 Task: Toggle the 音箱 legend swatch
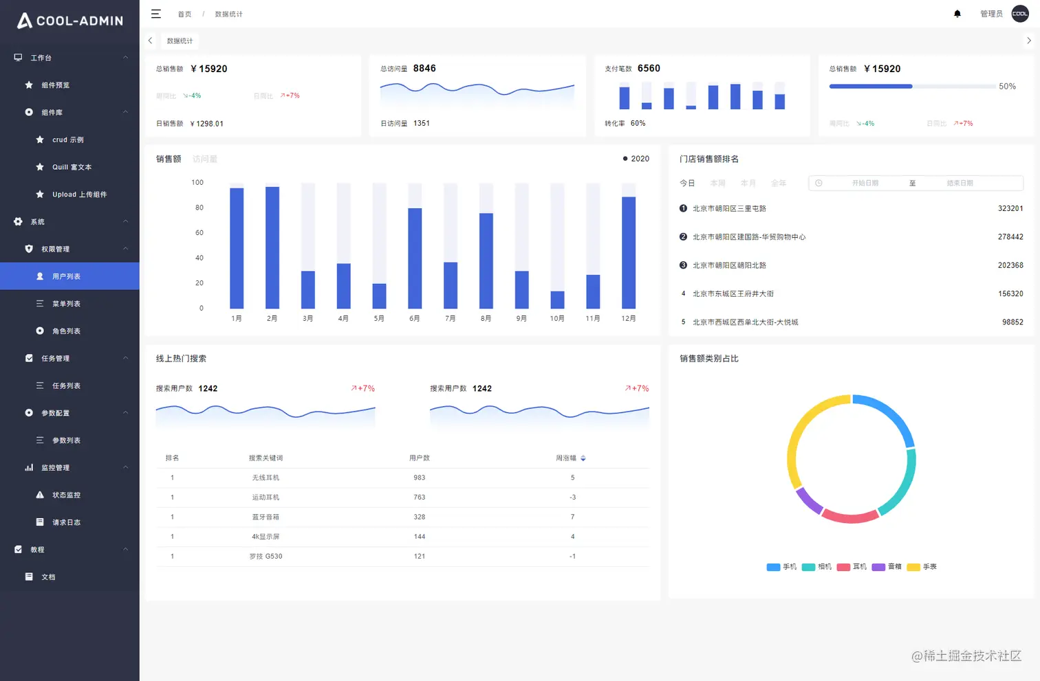click(878, 567)
